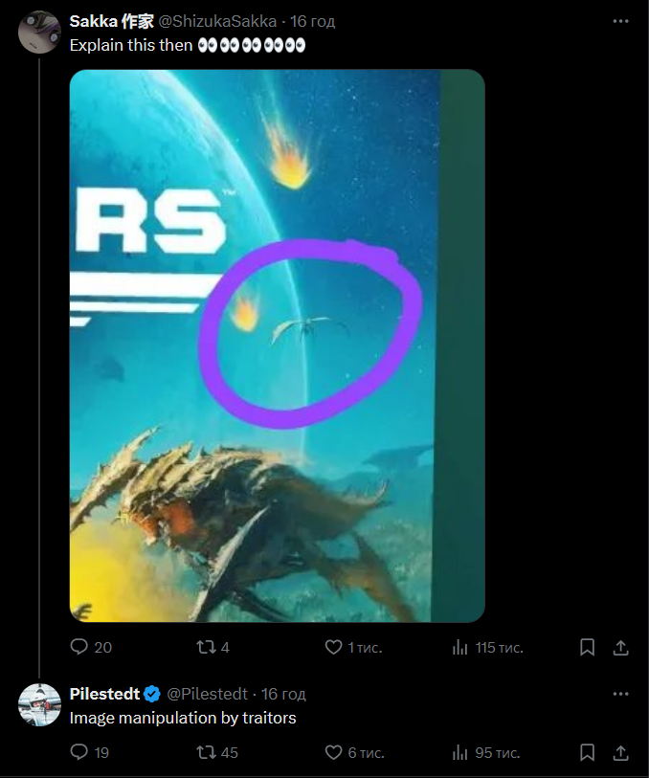This screenshot has width=649, height=778.
Task: Bookmark Sakka's tweet
Action: [588, 648]
